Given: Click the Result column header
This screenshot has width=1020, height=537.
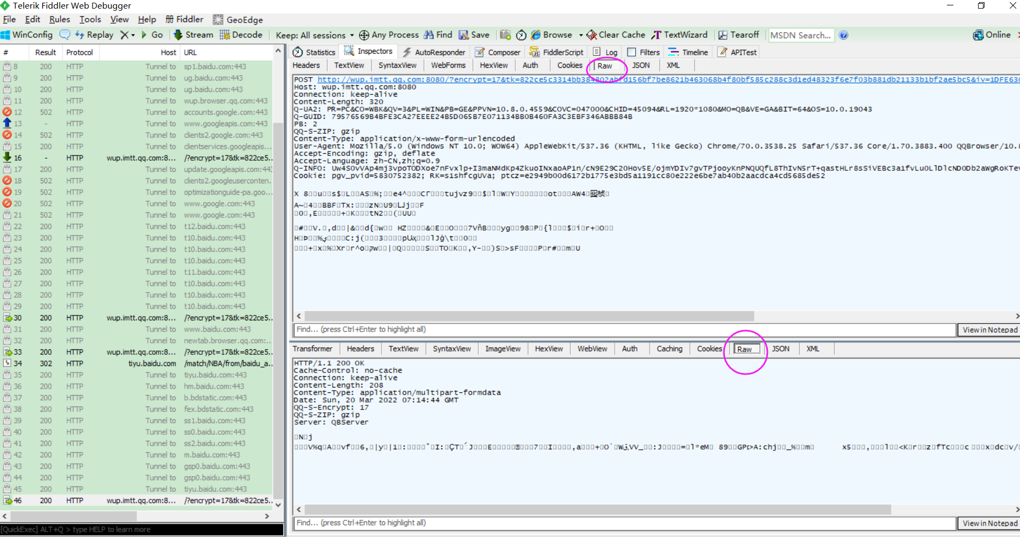Looking at the screenshot, I should 46,52.
